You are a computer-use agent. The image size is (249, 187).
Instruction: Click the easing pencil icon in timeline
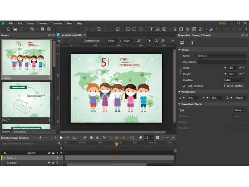coord(85,138)
